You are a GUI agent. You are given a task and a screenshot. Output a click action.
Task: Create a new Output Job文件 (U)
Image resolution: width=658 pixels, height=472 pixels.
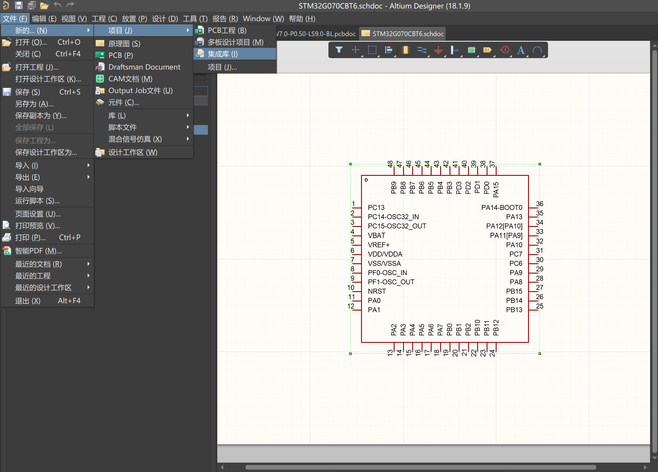point(143,90)
